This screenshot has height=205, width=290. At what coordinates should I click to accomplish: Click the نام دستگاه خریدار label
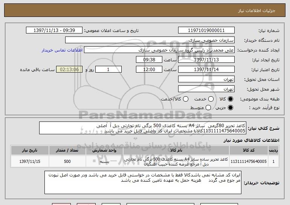tap(262, 40)
